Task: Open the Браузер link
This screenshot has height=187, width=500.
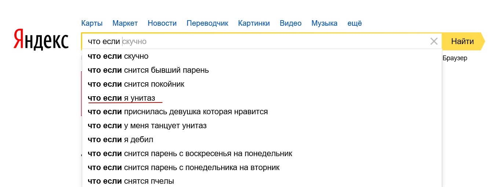Action: click(x=455, y=58)
